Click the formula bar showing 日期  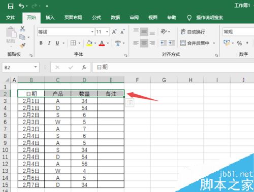pyautogui.click(x=173, y=67)
